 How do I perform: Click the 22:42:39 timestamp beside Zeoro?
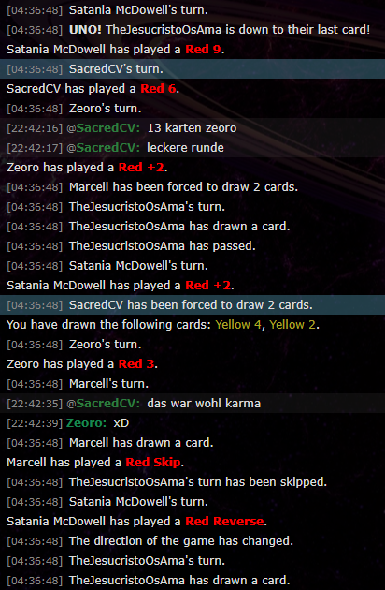click(x=35, y=423)
